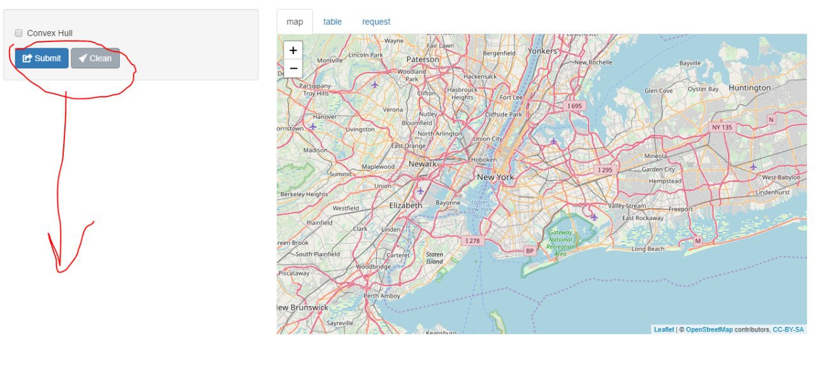The image size is (816, 369).
Task: Switch to the map tab
Action: tap(295, 22)
